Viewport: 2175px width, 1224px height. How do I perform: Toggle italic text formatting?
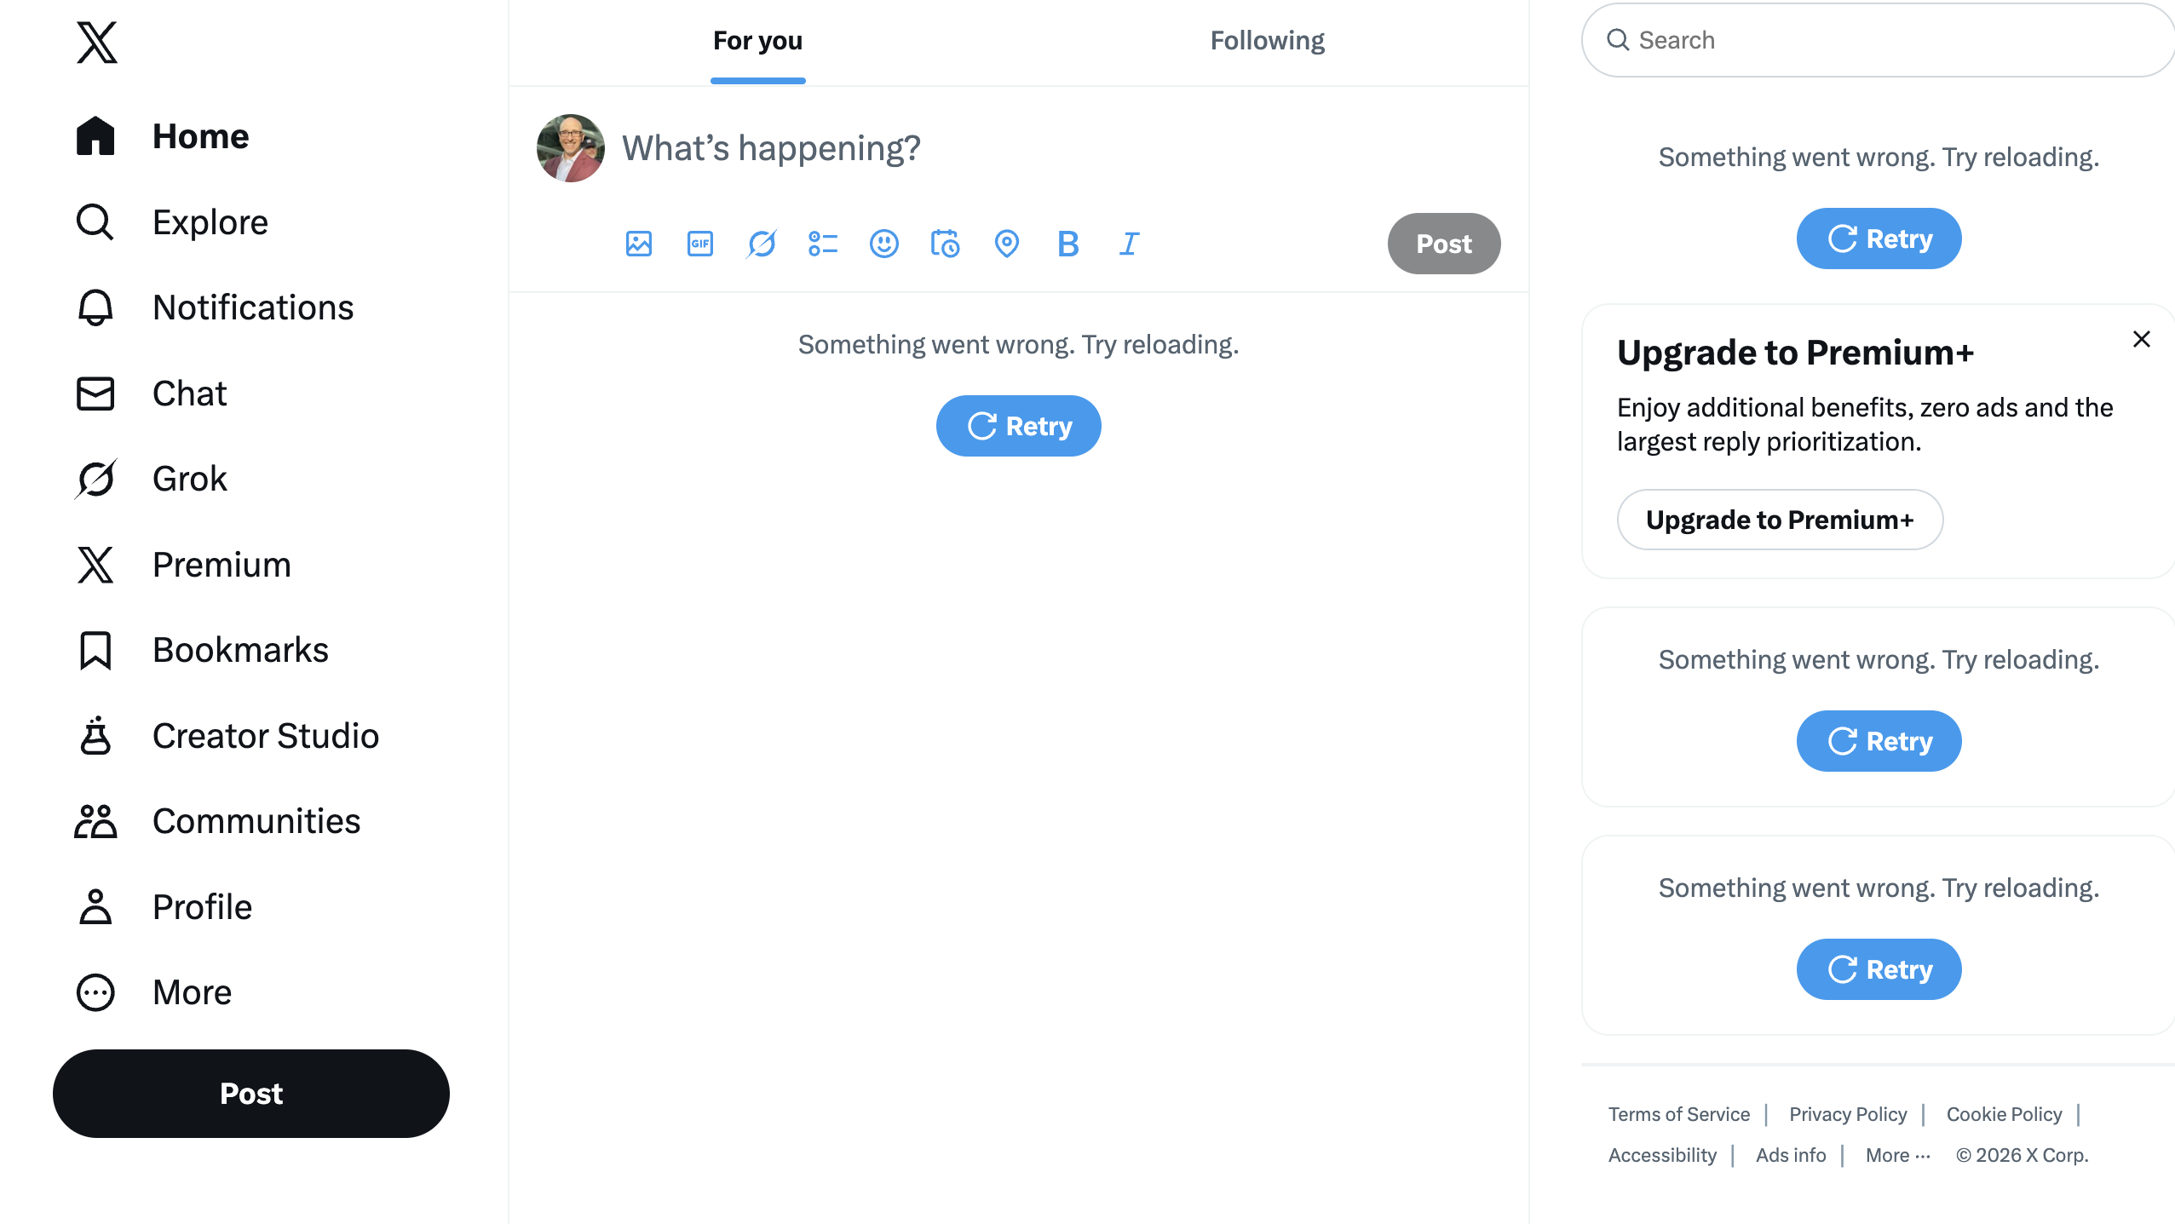[1130, 244]
